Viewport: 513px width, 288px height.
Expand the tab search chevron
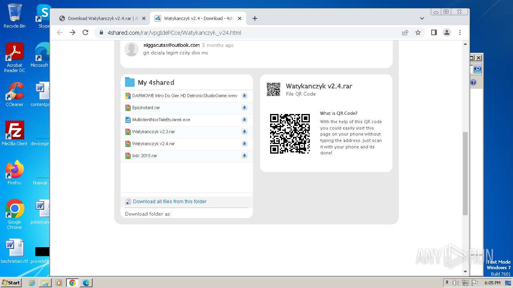pyautogui.click(x=422, y=18)
